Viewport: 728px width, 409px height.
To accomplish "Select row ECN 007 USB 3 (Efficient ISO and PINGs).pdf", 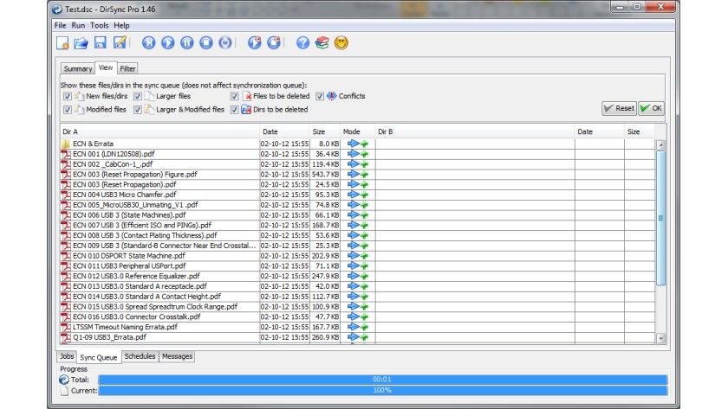I will tap(357, 225).
